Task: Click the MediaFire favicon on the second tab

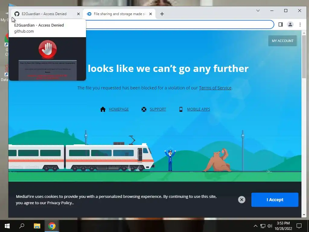Action: point(89,14)
